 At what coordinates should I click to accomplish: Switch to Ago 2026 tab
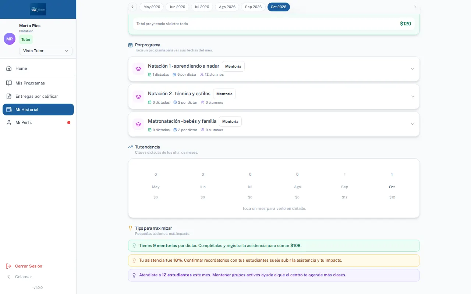(227, 7)
